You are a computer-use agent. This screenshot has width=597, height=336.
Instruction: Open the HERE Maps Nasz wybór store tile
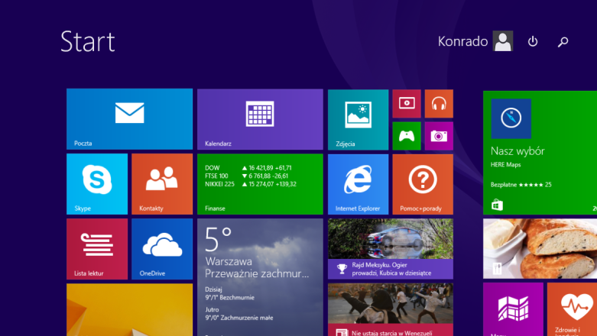540,152
